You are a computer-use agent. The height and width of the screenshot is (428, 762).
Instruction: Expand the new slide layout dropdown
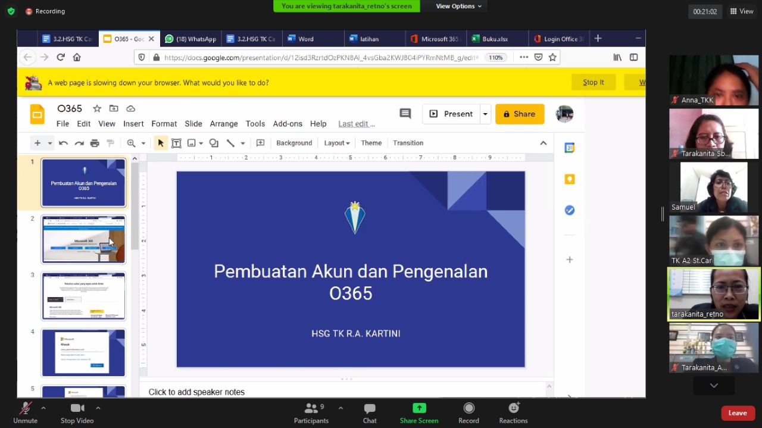coord(50,143)
